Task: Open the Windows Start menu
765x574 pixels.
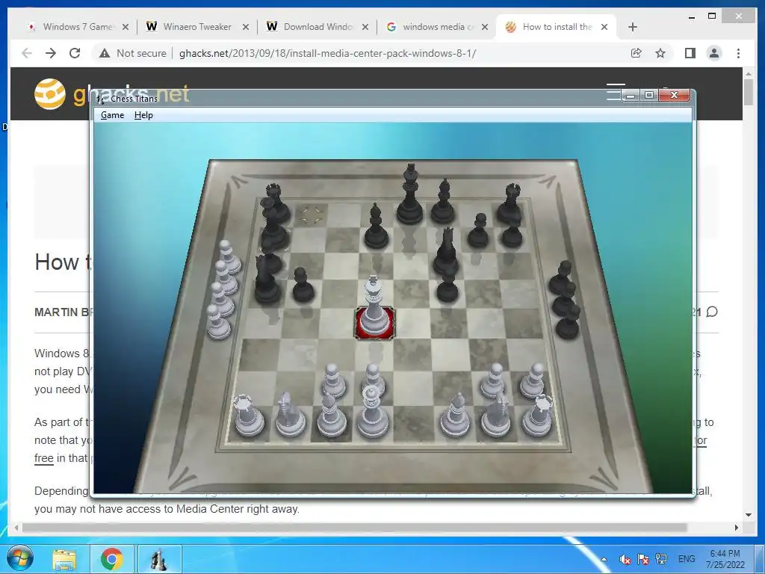Action: [x=20, y=559]
